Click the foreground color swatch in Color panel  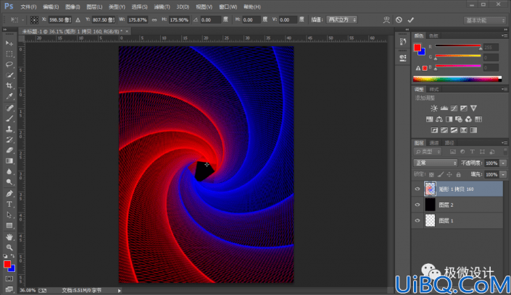(x=417, y=48)
